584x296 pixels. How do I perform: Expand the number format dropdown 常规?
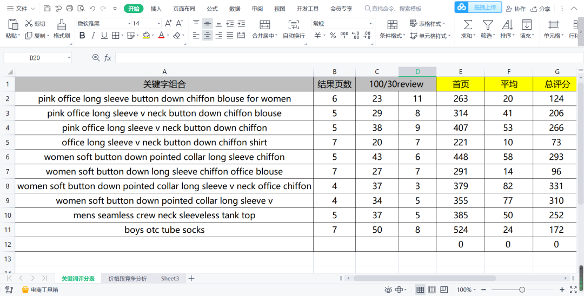[x=370, y=24]
